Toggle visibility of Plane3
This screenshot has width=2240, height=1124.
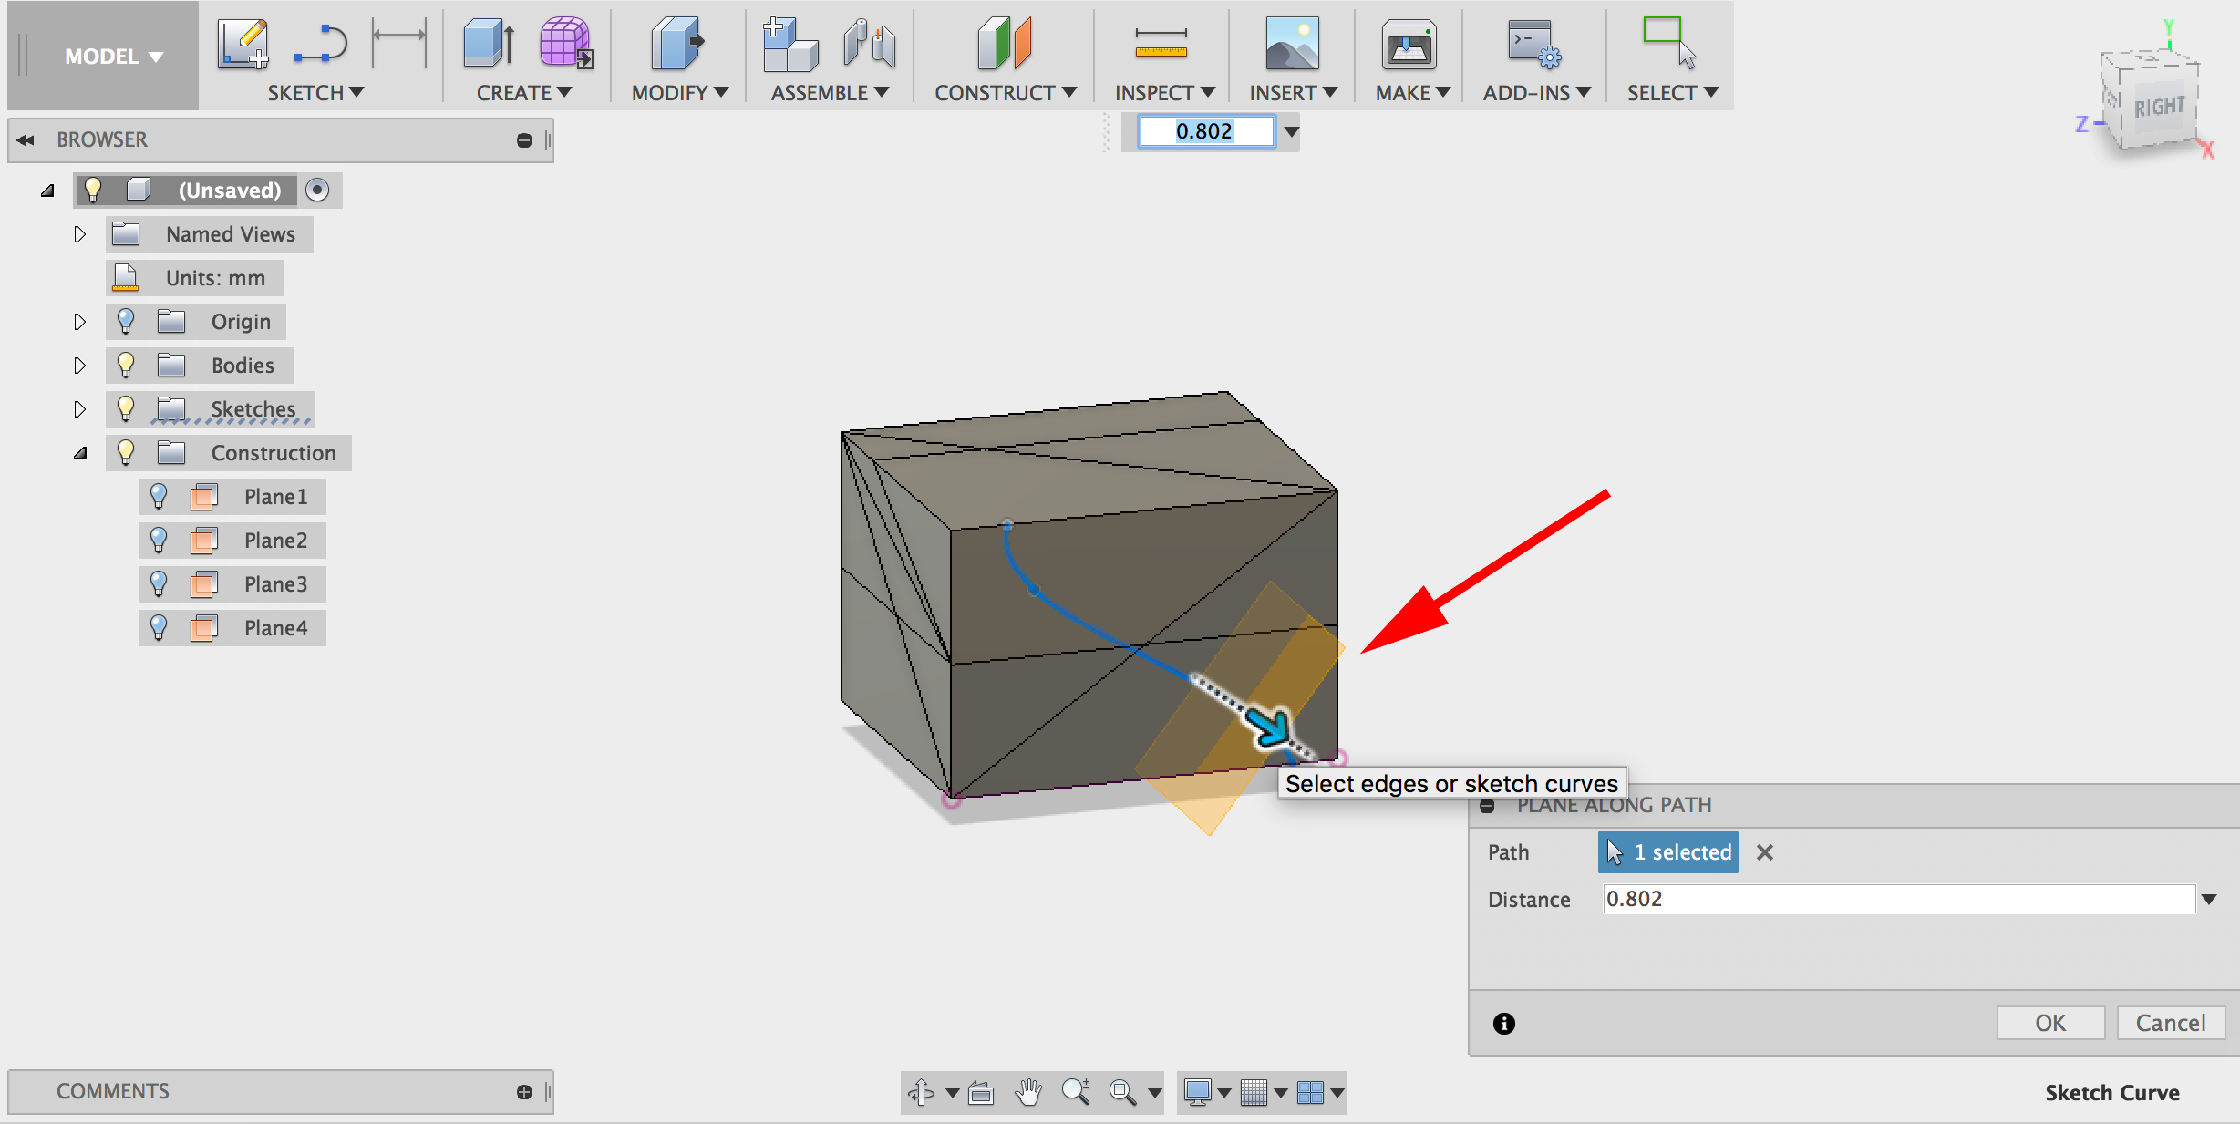point(159,584)
